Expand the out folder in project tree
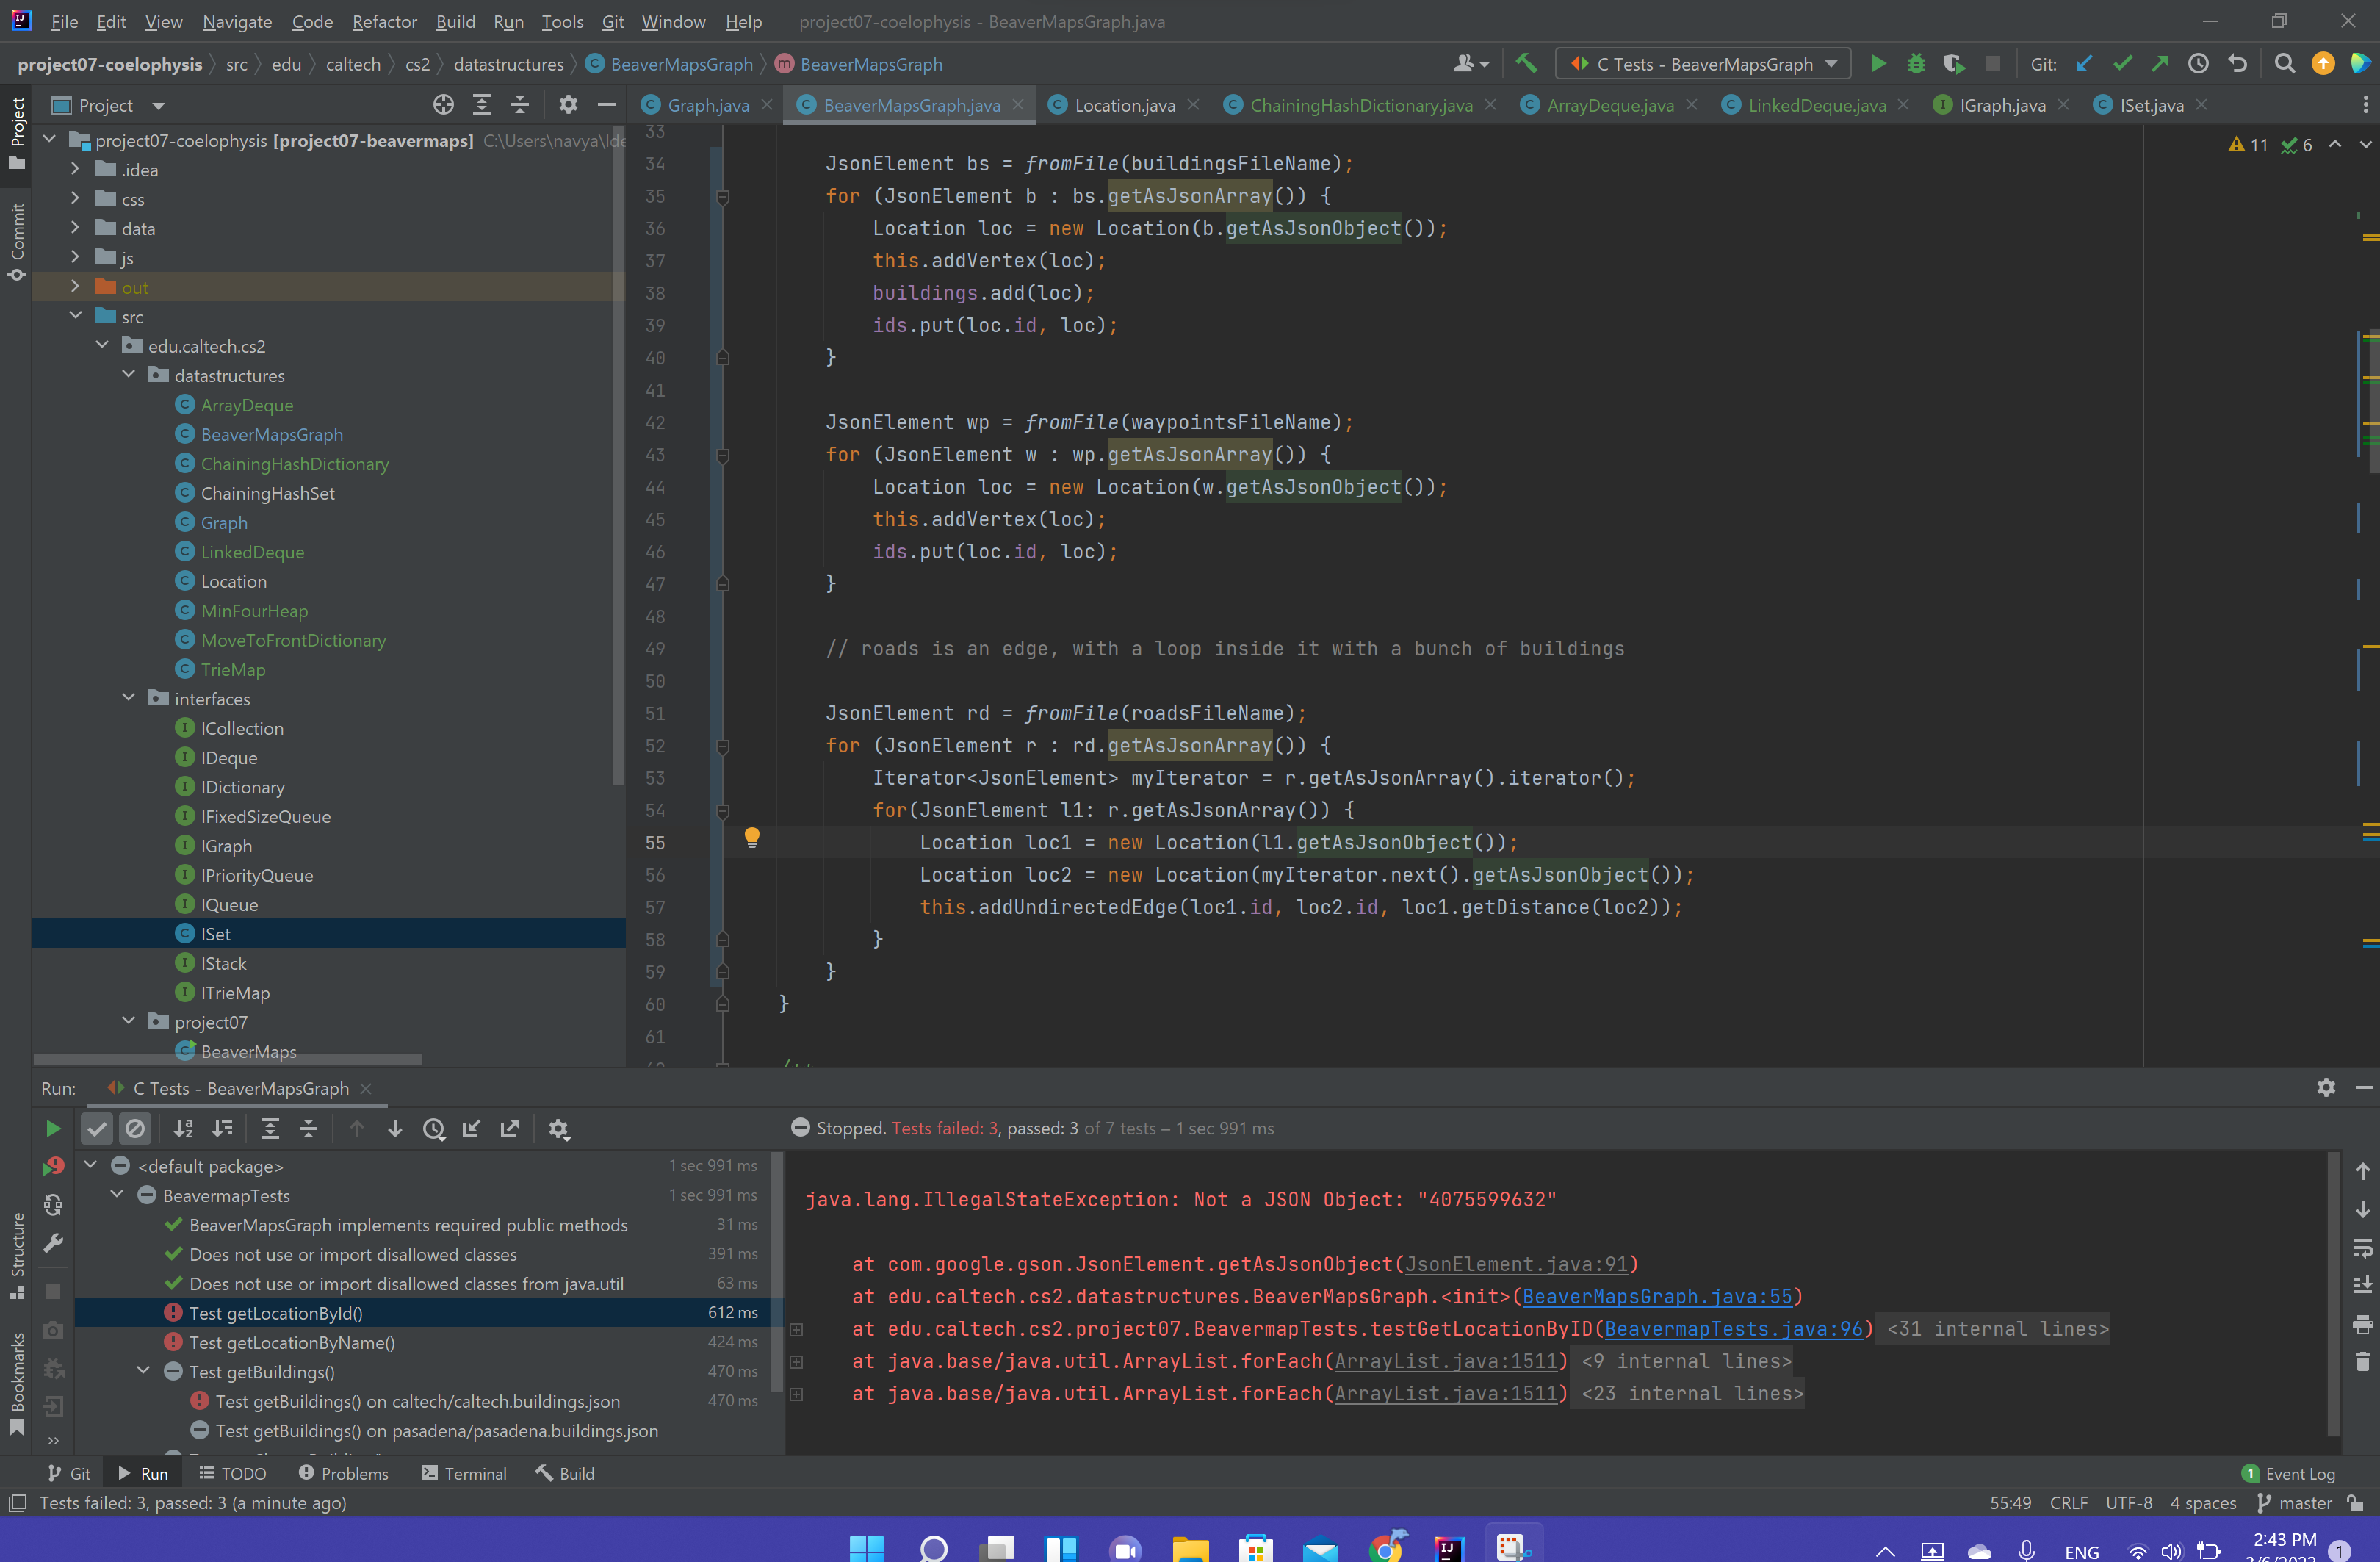The image size is (2380, 1562). 75,287
